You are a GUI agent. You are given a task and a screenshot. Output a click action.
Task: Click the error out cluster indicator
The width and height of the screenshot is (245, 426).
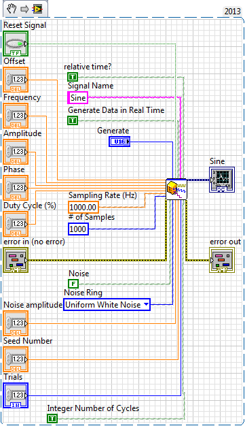pos(222,260)
